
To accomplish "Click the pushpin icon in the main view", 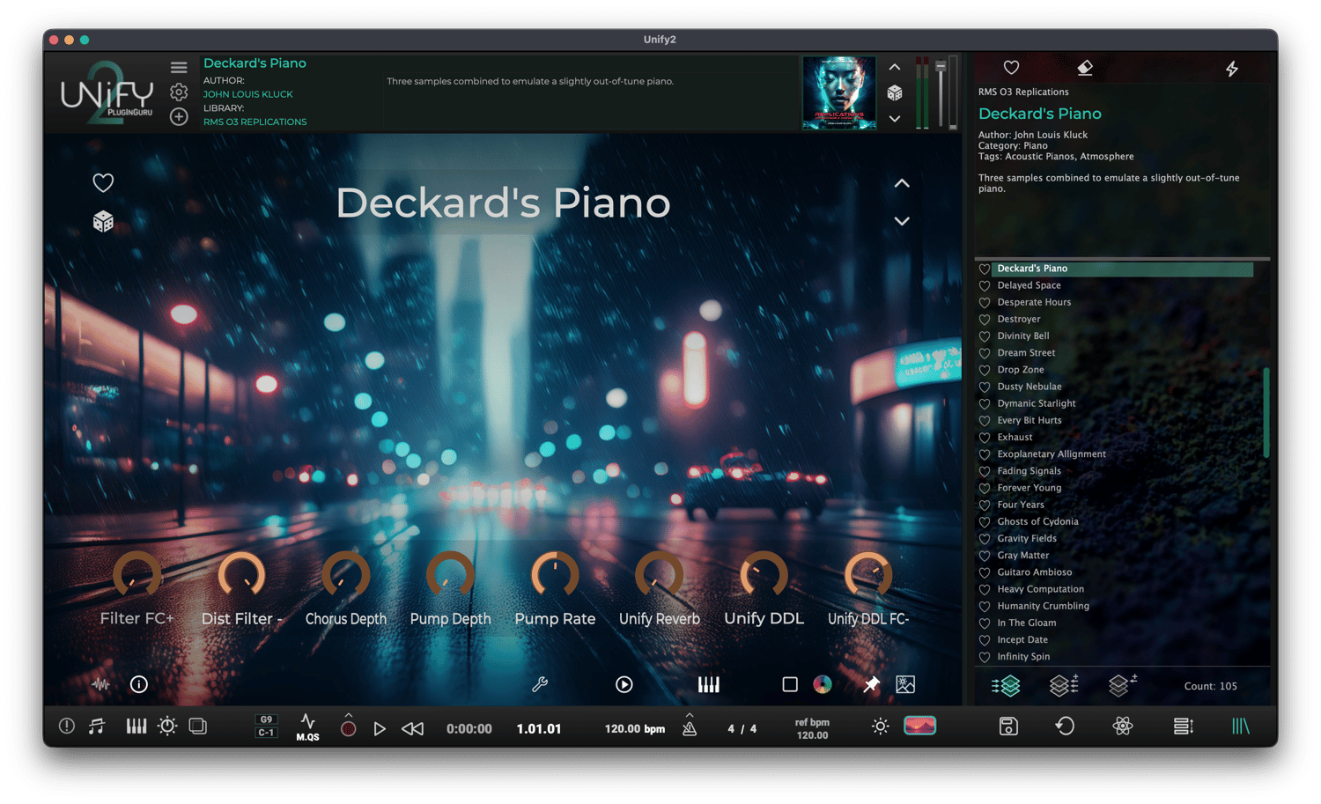I will pyautogui.click(x=871, y=684).
